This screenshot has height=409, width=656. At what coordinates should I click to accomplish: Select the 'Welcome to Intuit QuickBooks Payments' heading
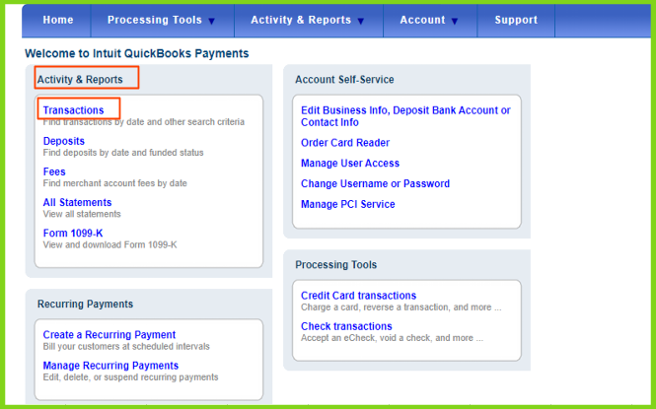(x=137, y=53)
